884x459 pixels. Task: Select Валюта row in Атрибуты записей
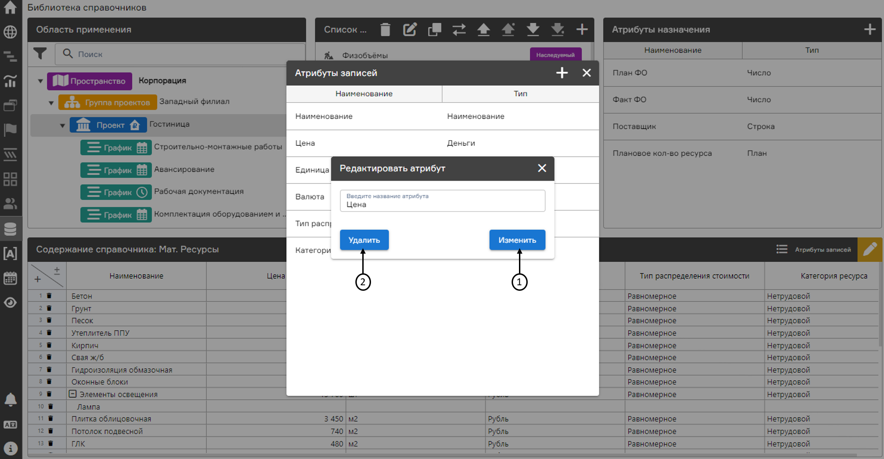coord(309,197)
